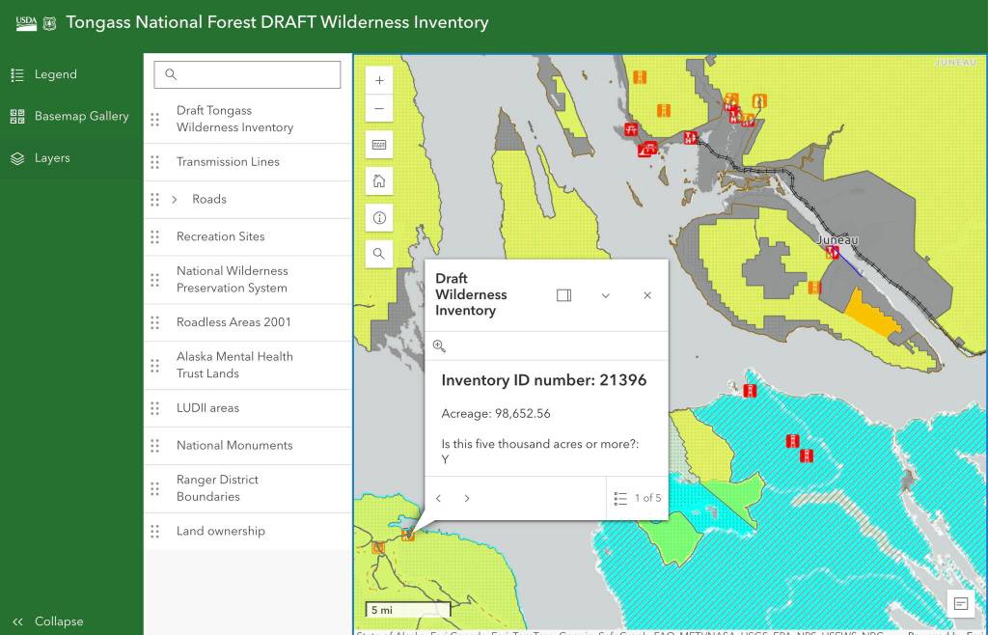This screenshot has height=635, width=988.
Task: Open the map search magnifier tool
Action: [x=379, y=254]
